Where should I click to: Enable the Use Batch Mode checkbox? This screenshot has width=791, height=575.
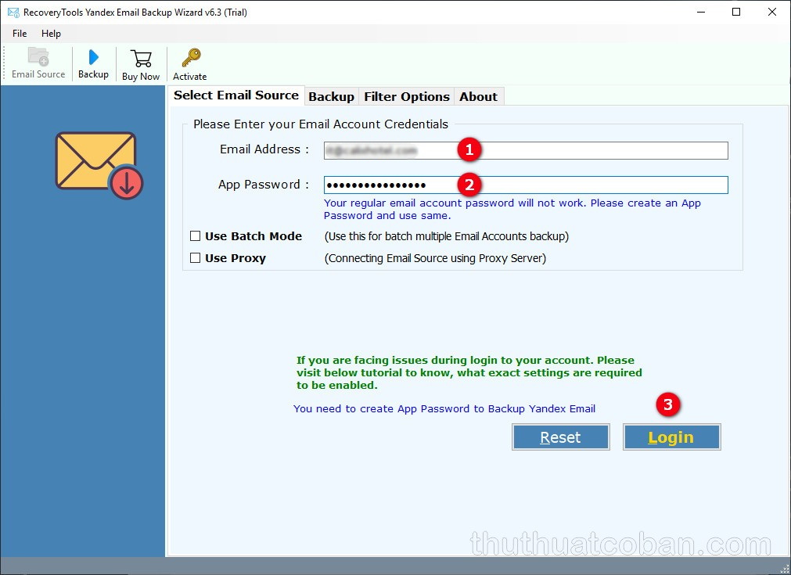pyautogui.click(x=196, y=236)
